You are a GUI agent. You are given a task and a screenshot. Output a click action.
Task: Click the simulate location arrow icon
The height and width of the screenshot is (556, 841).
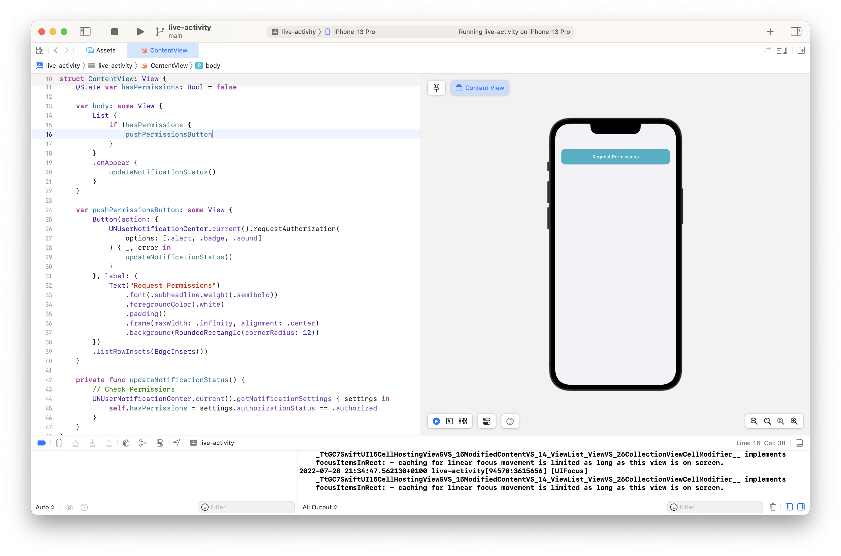pos(176,443)
